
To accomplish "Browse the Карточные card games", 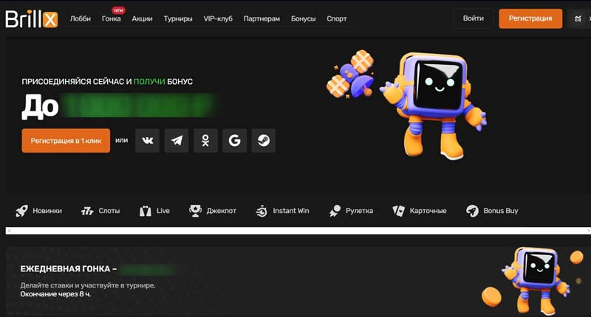I will [419, 211].
